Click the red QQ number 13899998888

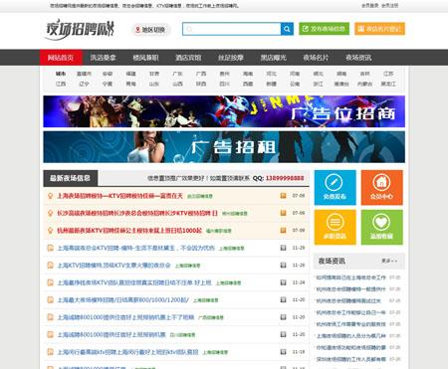pos(285,178)
